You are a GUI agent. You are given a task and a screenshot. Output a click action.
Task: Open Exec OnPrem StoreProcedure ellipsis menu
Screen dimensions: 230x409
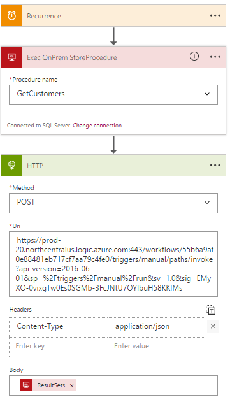215,57
